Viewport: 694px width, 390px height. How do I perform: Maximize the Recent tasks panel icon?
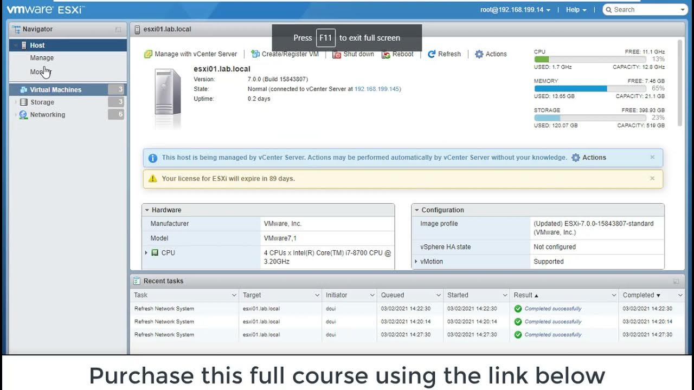[x=676, y=282]
